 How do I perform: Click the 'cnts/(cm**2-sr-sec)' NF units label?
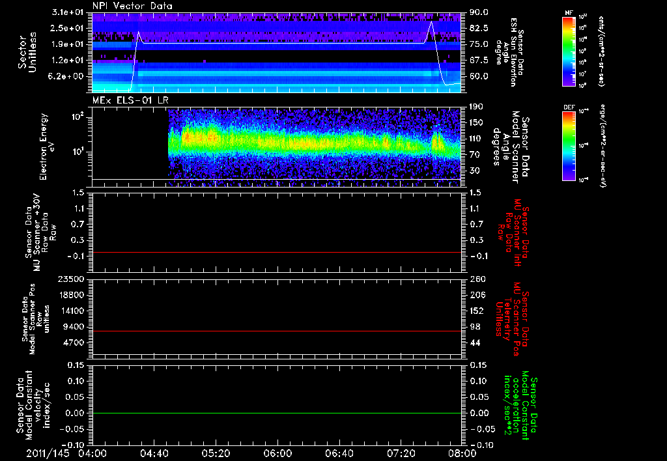click(x=601, y=51)
